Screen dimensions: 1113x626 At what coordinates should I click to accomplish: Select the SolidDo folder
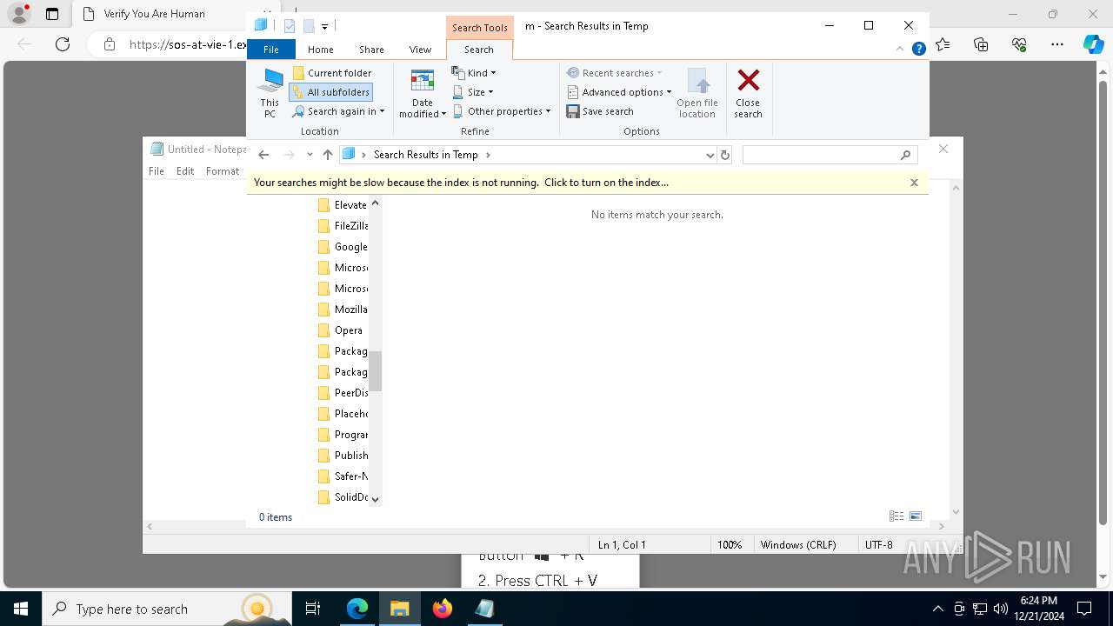point(343,497)
